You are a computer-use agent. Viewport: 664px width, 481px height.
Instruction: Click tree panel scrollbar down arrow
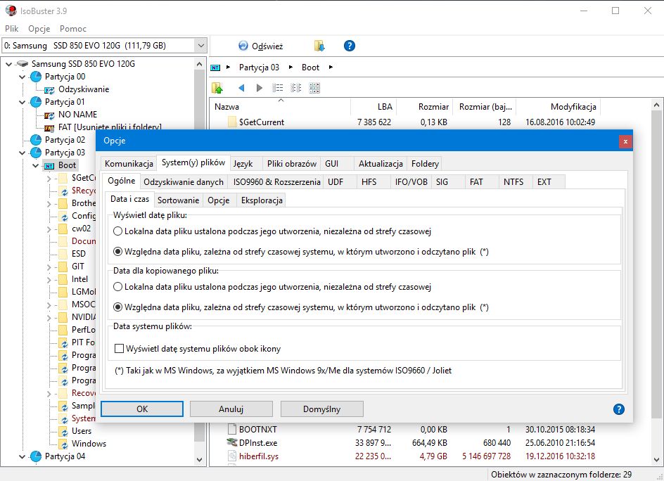click(200, 459)
